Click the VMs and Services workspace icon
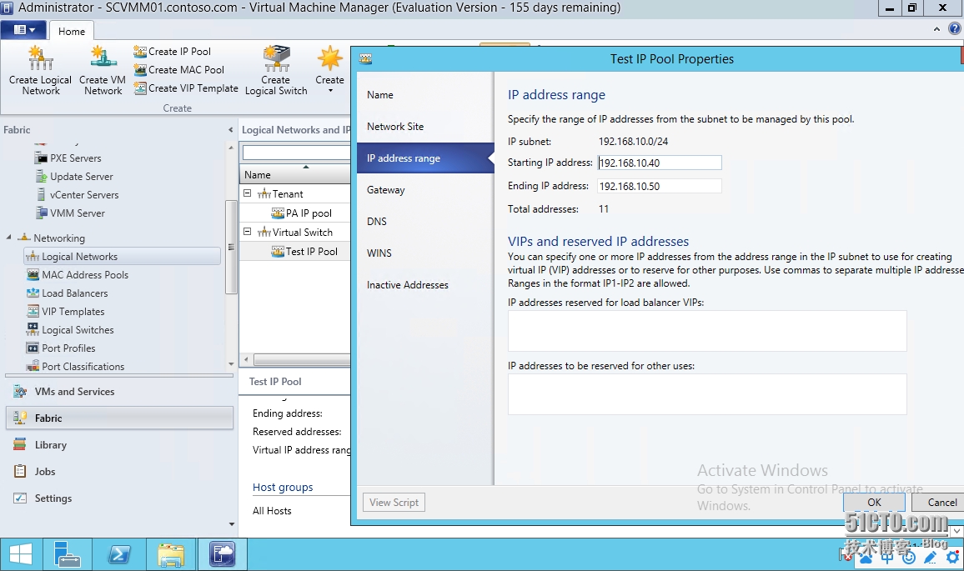This screenshot has height=571, width=964. (20, 392)
